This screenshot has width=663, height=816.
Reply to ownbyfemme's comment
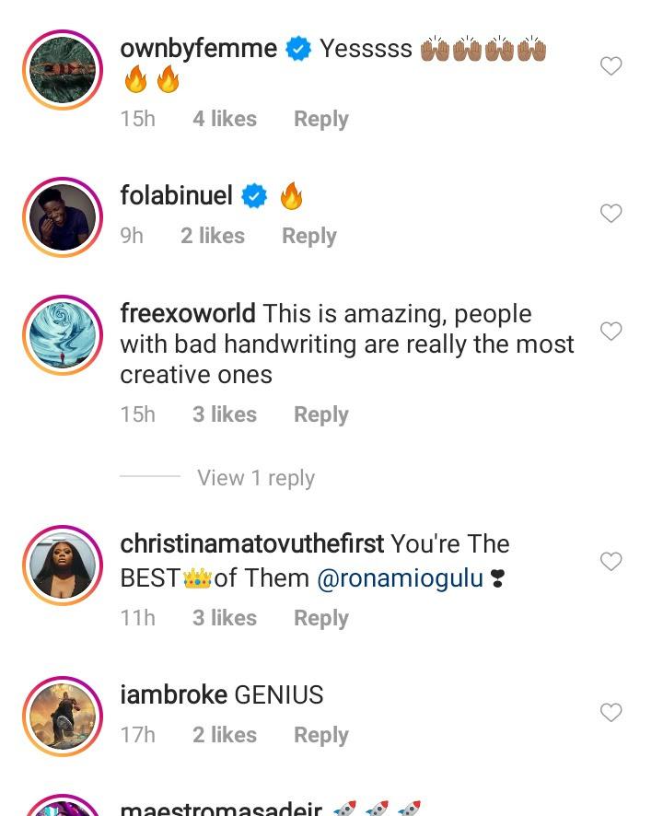(x=320, y=119)
